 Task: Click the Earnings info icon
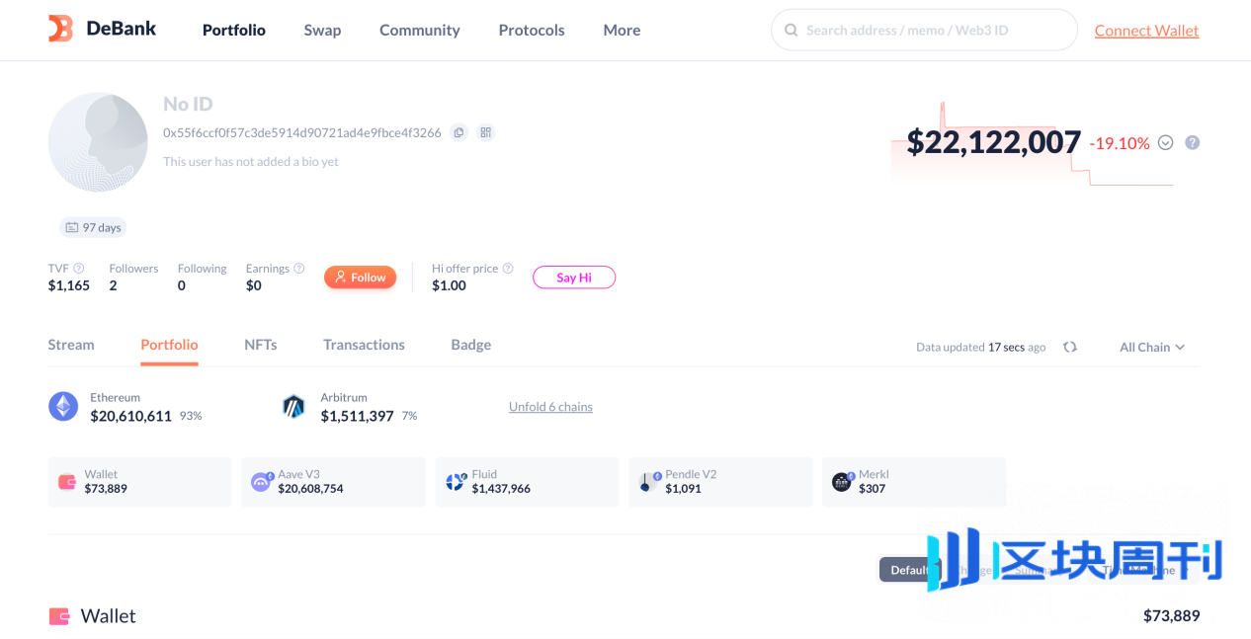[x=299, y=269]
